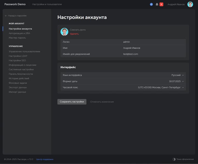This screenshot has height=164, width=198.
Task: Open Авторизация и 2ФА section
Action: 19,33
